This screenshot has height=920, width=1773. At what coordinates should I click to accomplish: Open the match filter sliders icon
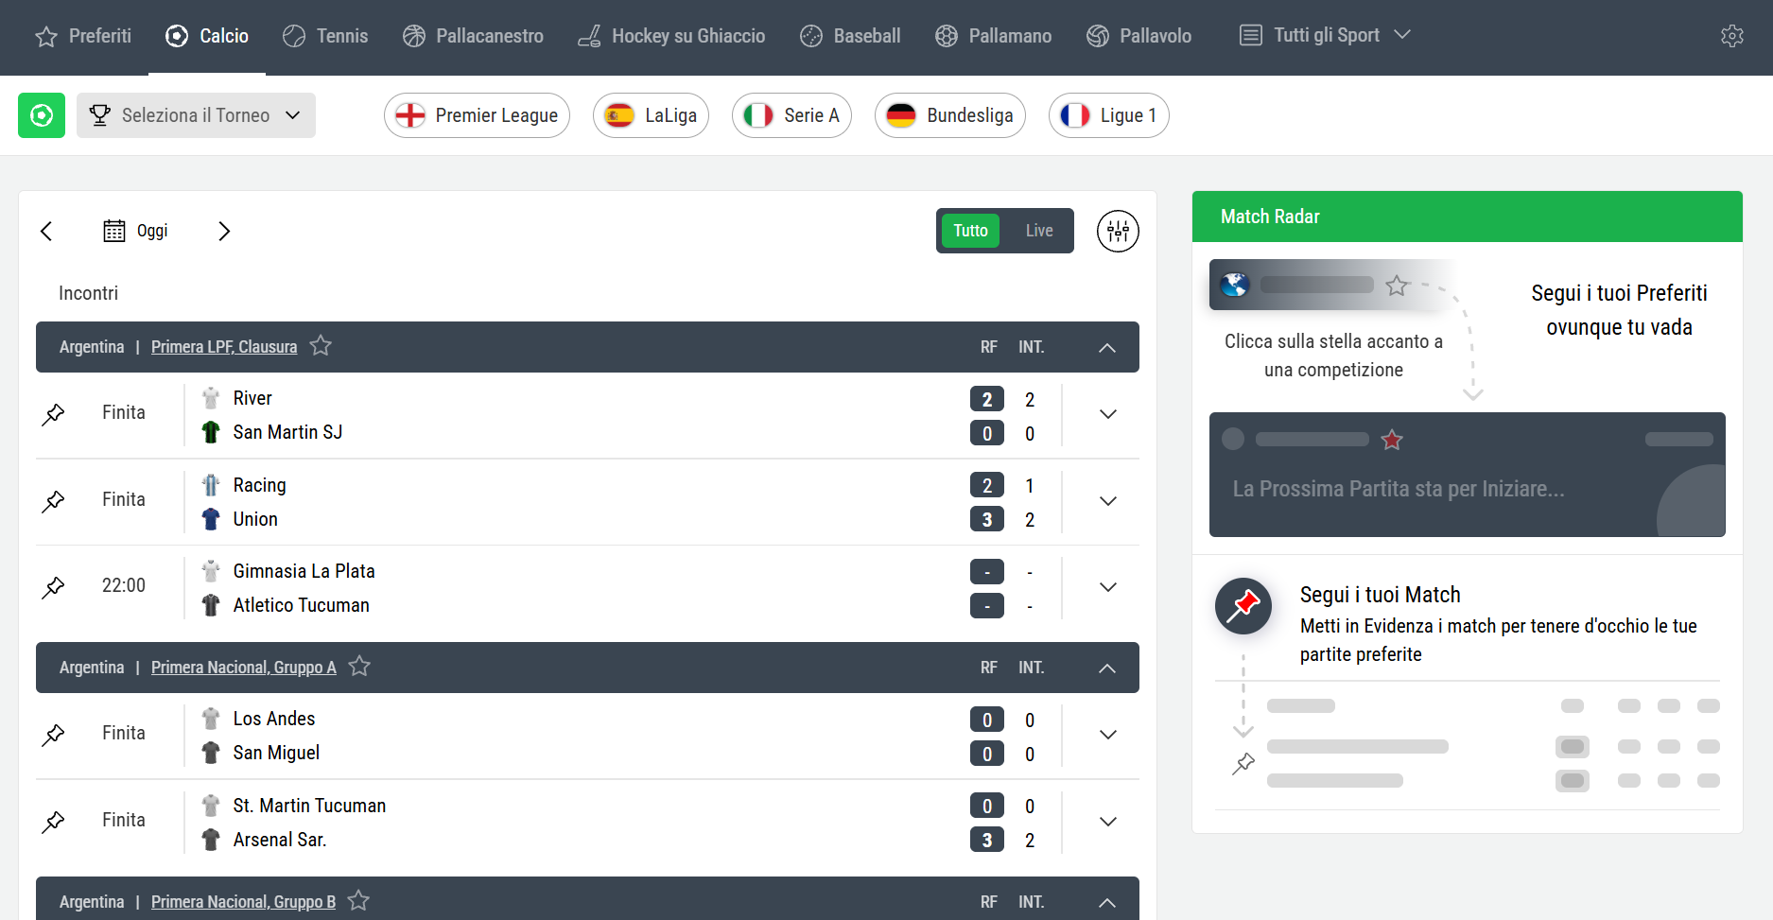1118,231
